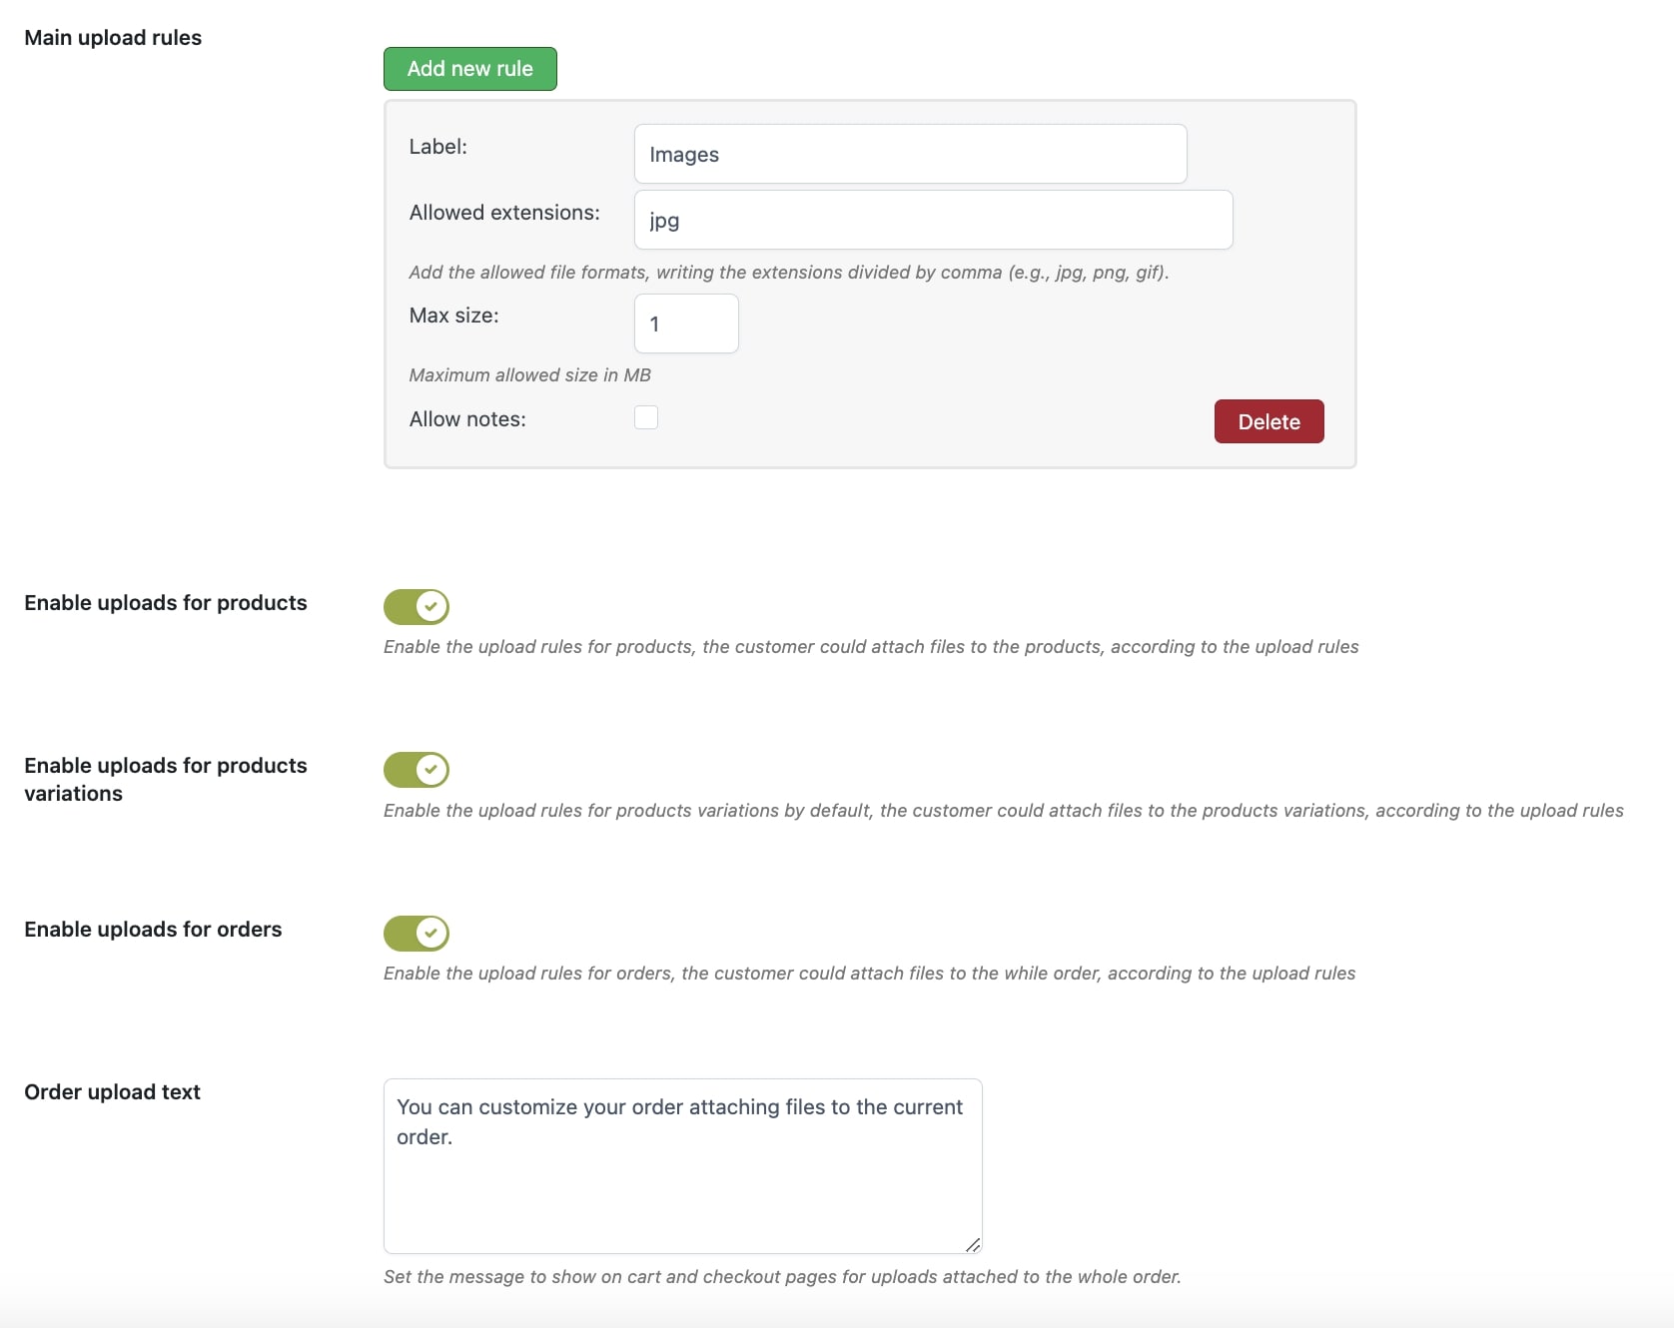Click the Main upload rules heading
The height and width of the screenshot is (1328, 1674).
coord(113,38)
